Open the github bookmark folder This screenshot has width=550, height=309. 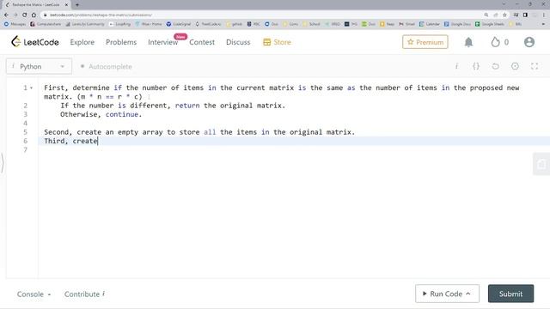(x=235, y=24)
